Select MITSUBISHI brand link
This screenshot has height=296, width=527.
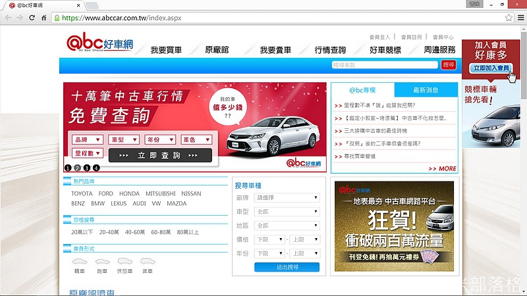pos(160,193)
